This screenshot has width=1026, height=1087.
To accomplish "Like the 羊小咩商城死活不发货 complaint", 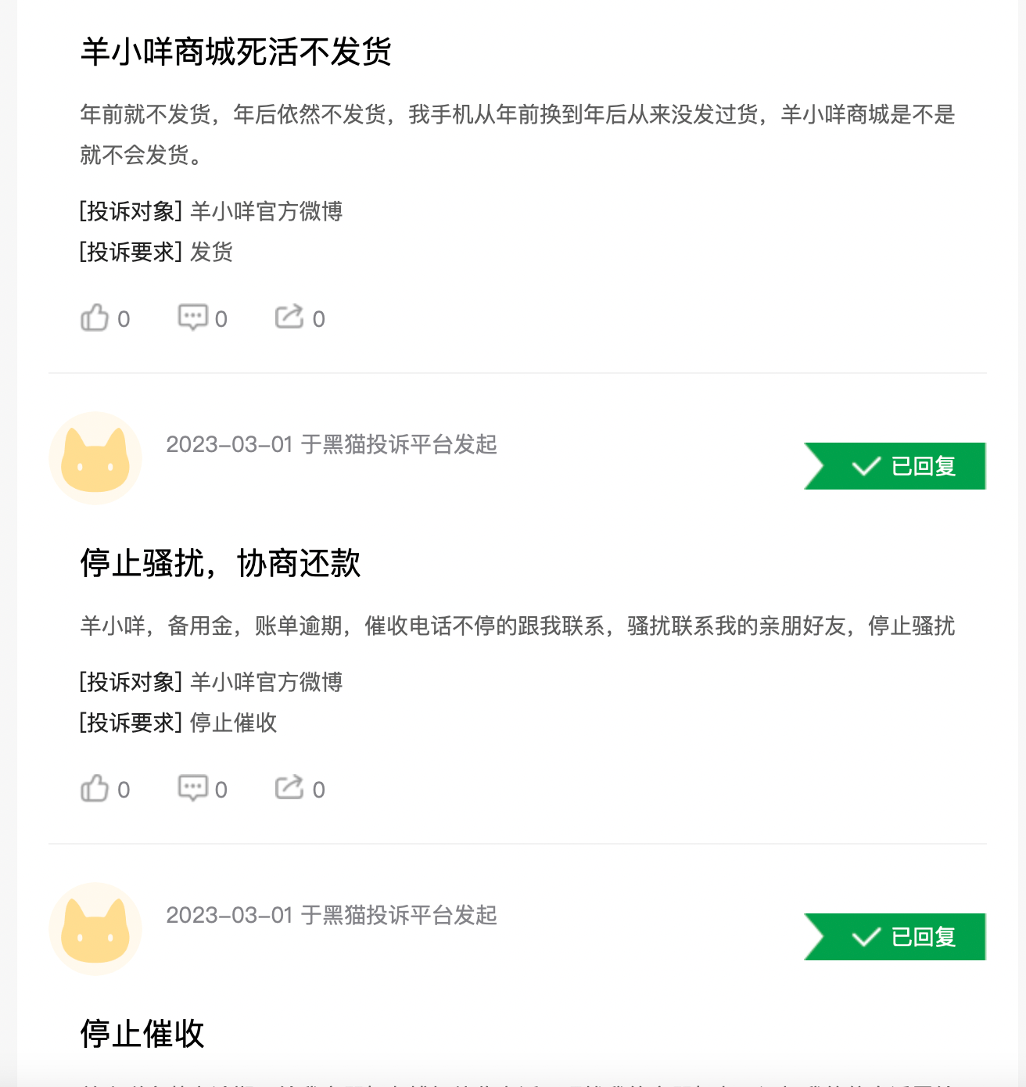I will coord(105,318).
